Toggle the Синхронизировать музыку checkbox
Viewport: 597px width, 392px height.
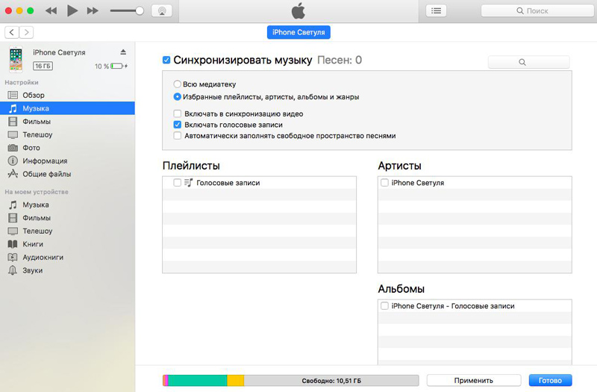pyautogui.click(x=166, y=60)
